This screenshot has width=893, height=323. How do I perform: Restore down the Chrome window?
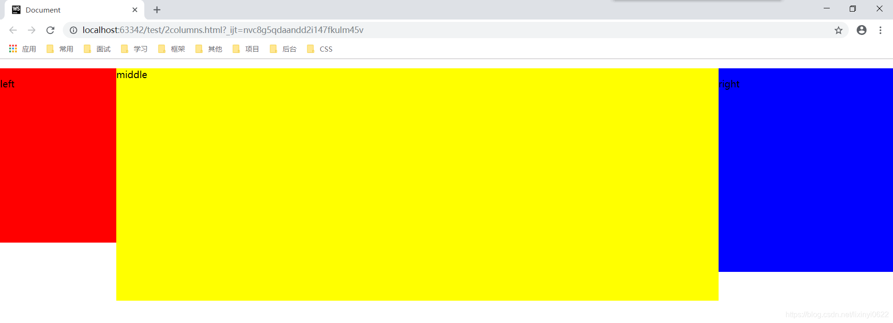point(853,8)
